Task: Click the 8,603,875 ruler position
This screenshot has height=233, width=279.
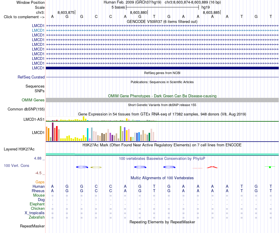Action: point(66,12)
